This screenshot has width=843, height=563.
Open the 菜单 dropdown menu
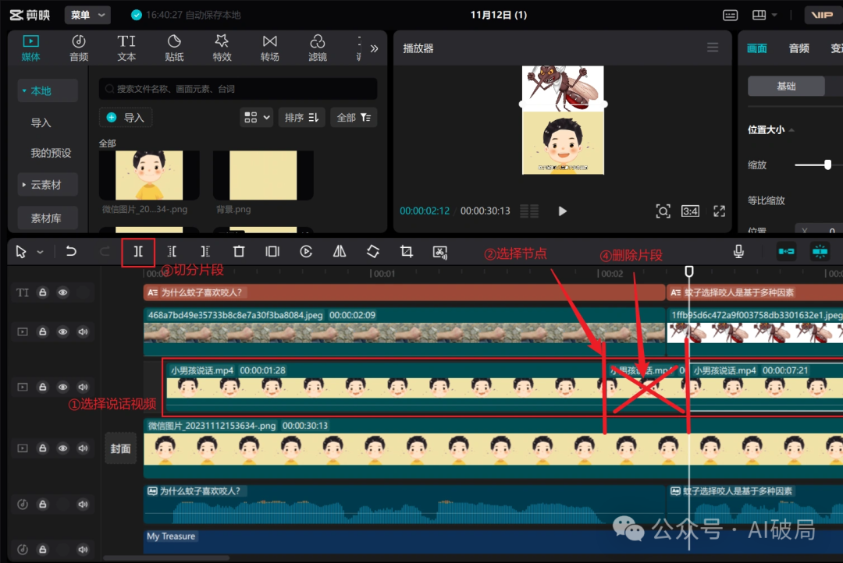tap(87, 15)
